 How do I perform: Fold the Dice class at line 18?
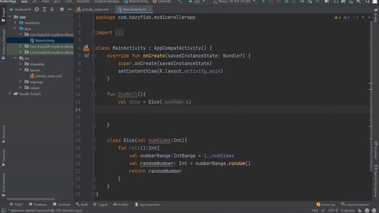click(94, 141)
